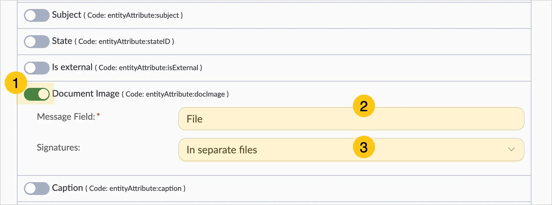Enable the Is external toggle
The width and height of the screenshot is (552, 205).
pos(37,68)
